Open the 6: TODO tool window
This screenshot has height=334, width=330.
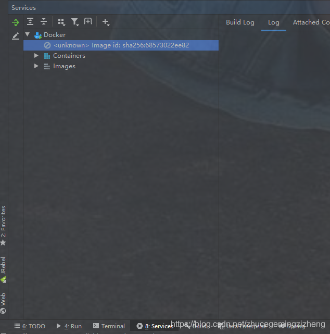tap(30, 326)
